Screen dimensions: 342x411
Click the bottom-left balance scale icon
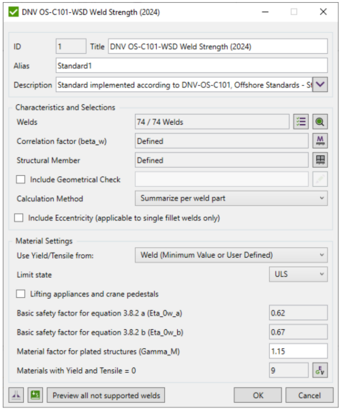click(16, 395)
